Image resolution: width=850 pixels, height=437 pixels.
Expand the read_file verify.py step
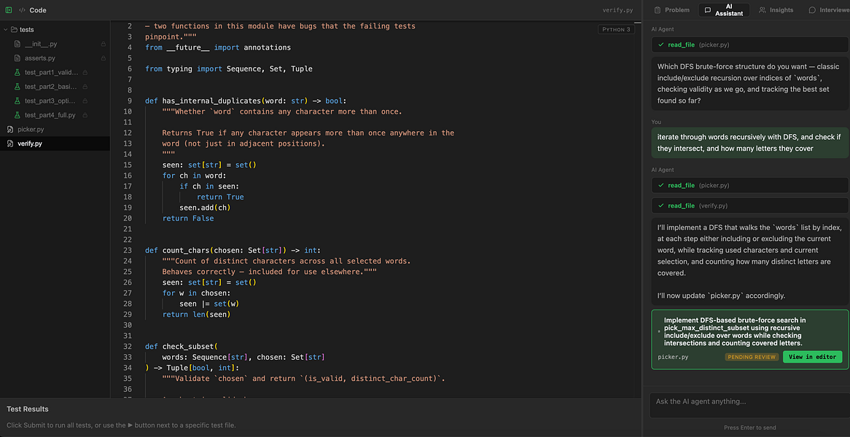pyautogui.click(x=750, y=206)
